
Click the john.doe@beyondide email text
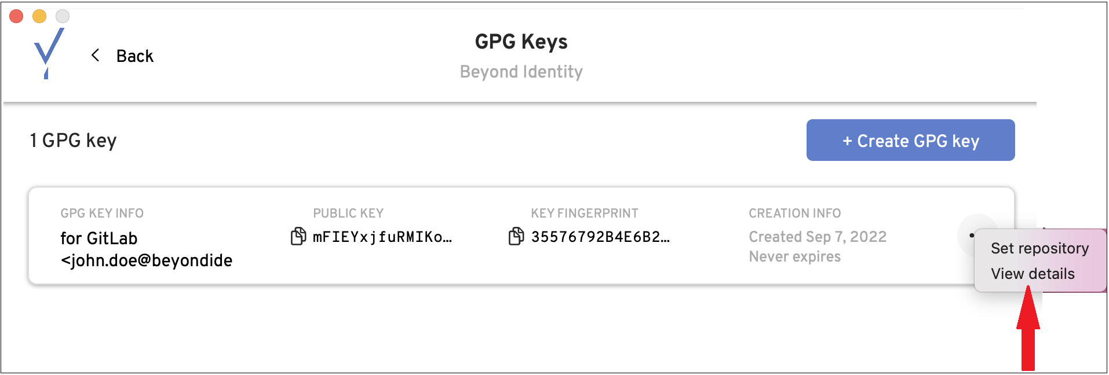pyautogui.click(x=147, y=260)
